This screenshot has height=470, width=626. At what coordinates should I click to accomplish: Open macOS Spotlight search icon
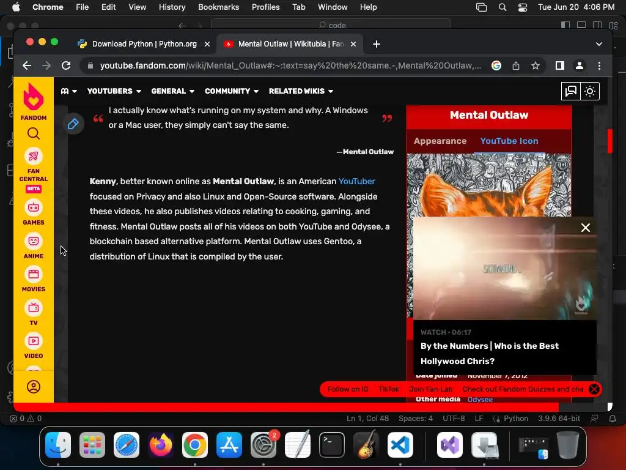tap(503, 7)
